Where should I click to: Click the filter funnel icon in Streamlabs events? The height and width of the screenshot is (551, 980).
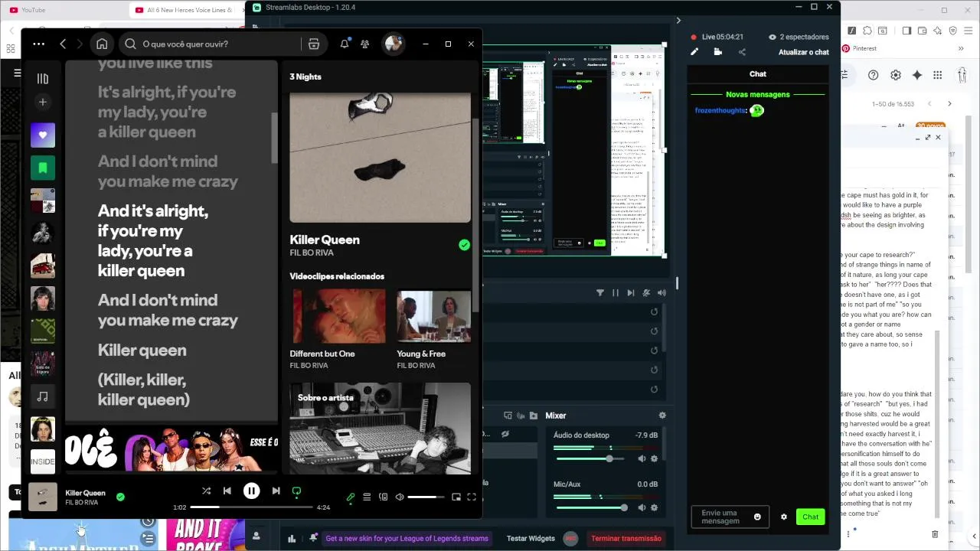click(599, 292)
